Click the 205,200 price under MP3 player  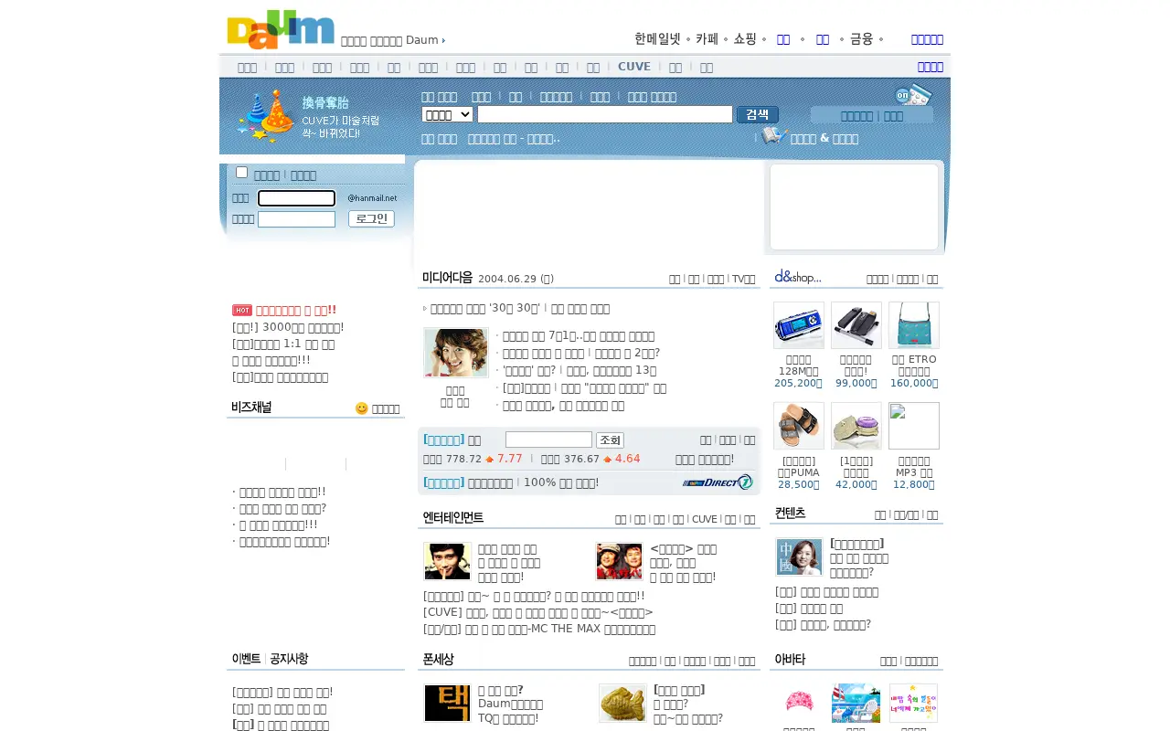pyautogui.click(x=798, y=383)
